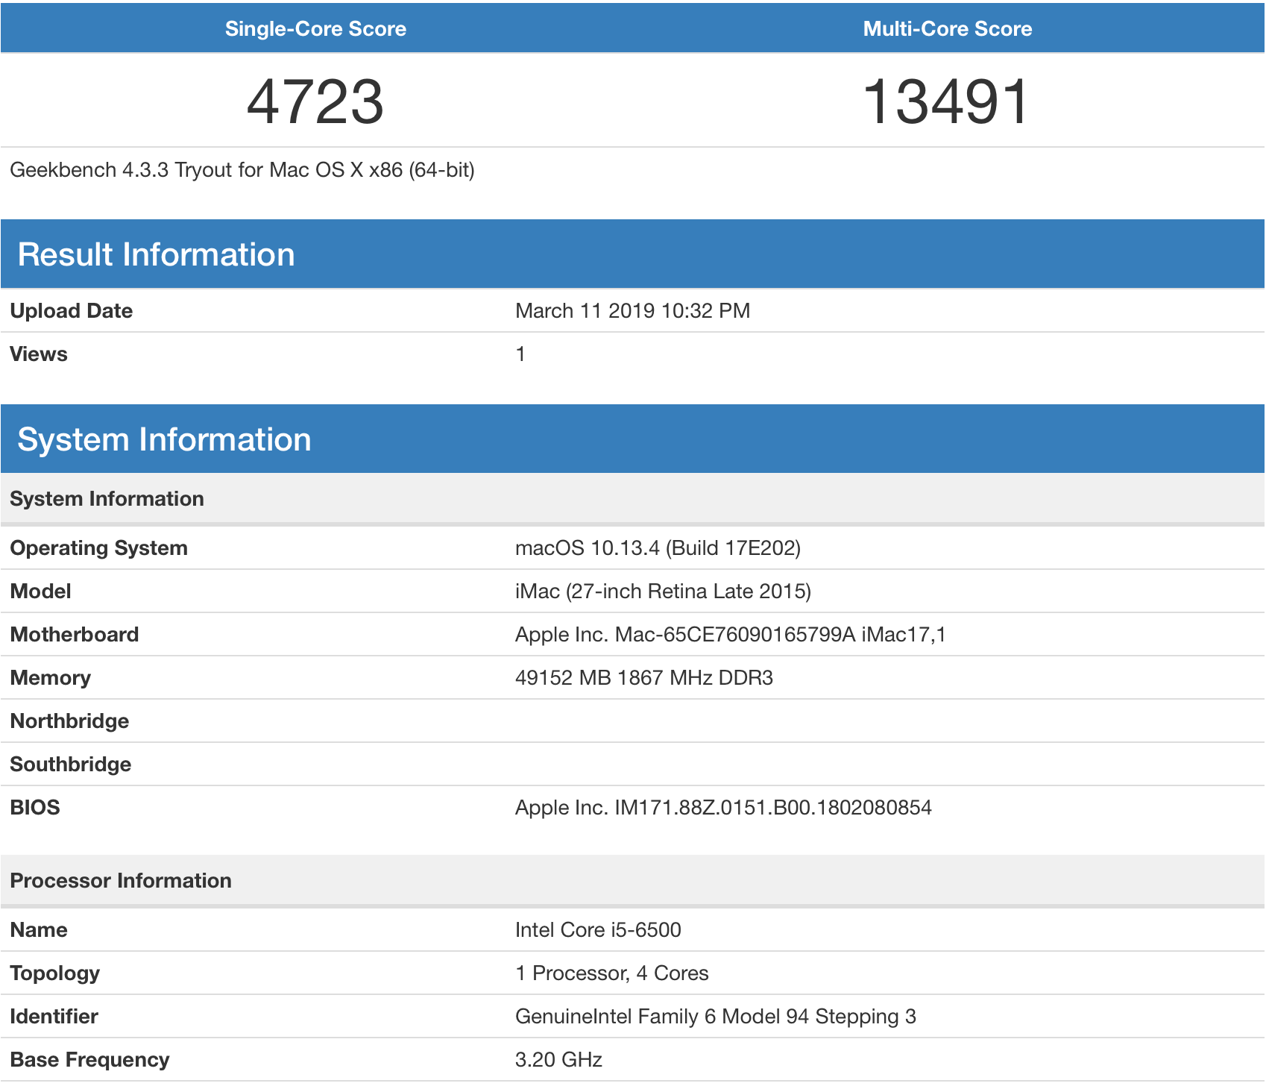
Task: Select macOS 10.13.4 (Build 17E202) value
Action: (x=658, y=548)
